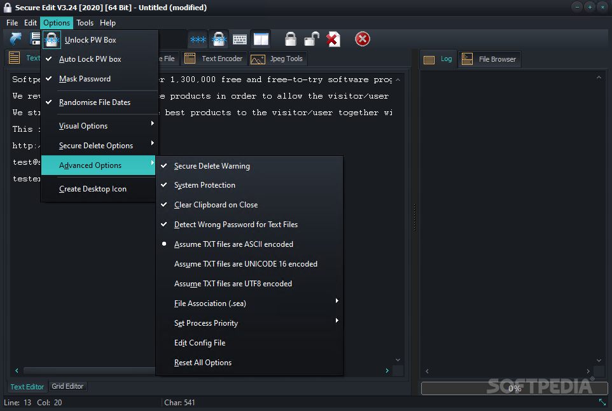Click the blue arrow open icon in toolbar
The width and height of the screenshot is (612, 411).
[x=16, y=39]
